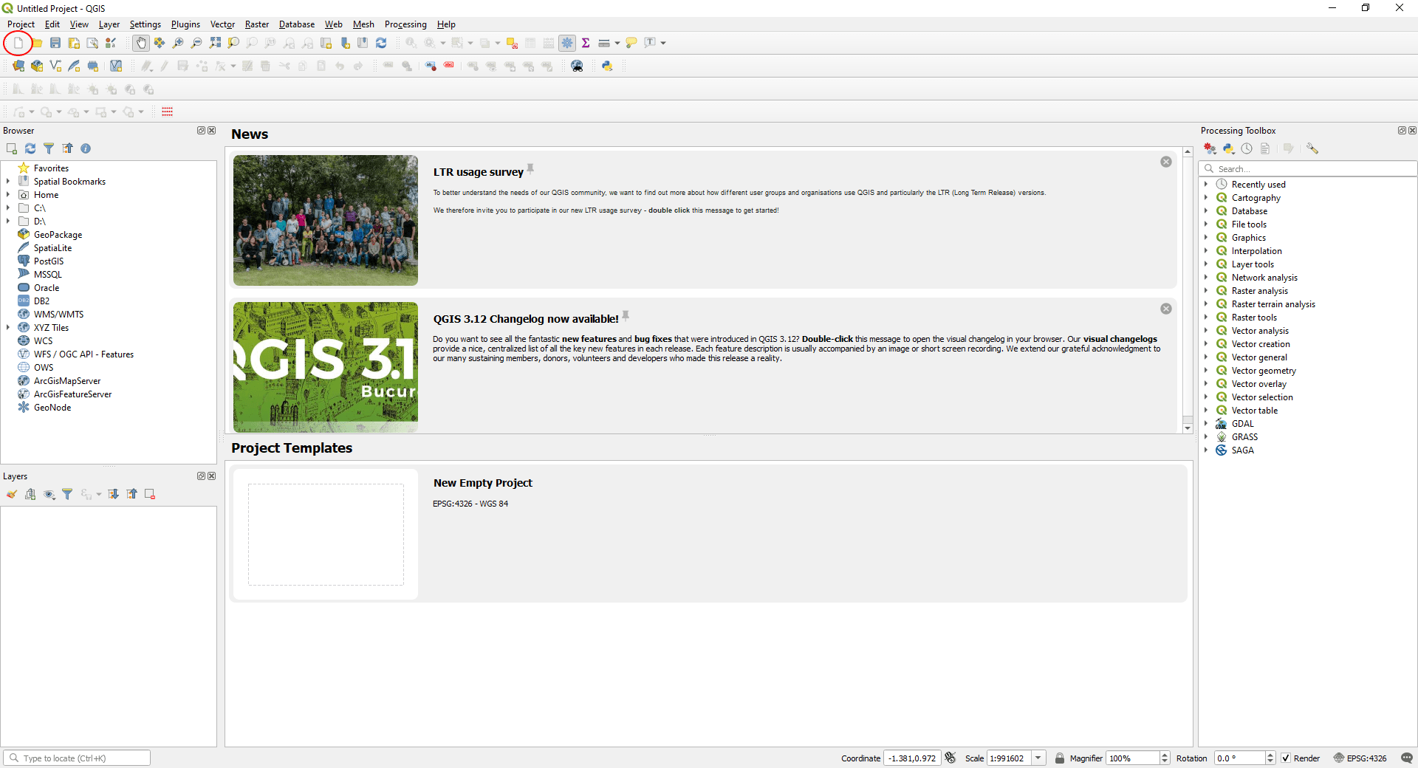Open the Processing menu
1418x768 pixels.
point(405,24)
